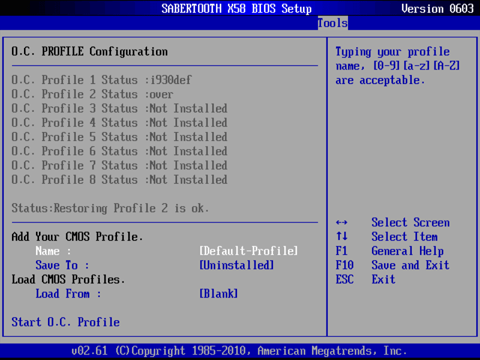This screenshot has width=480, height=360.
Task: Click the Select Screen help text
Action: click(410, 223)
